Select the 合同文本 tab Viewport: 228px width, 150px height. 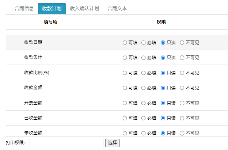coord(117,8)
